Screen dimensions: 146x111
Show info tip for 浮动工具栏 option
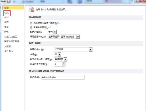(x=59, y=23)
